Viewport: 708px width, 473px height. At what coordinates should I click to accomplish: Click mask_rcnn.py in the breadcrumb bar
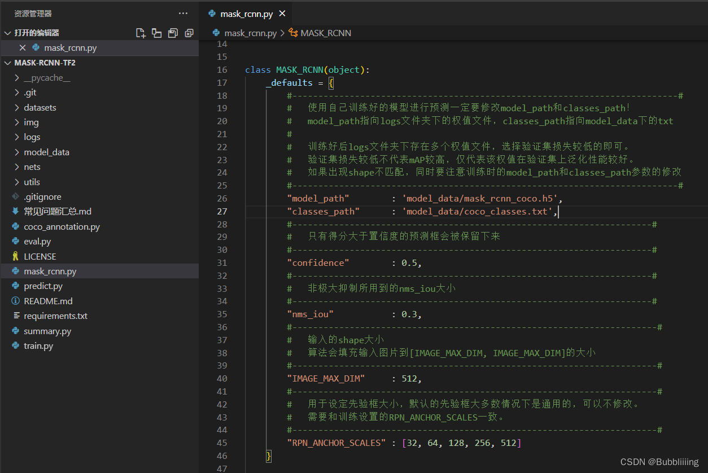(250, 33)
